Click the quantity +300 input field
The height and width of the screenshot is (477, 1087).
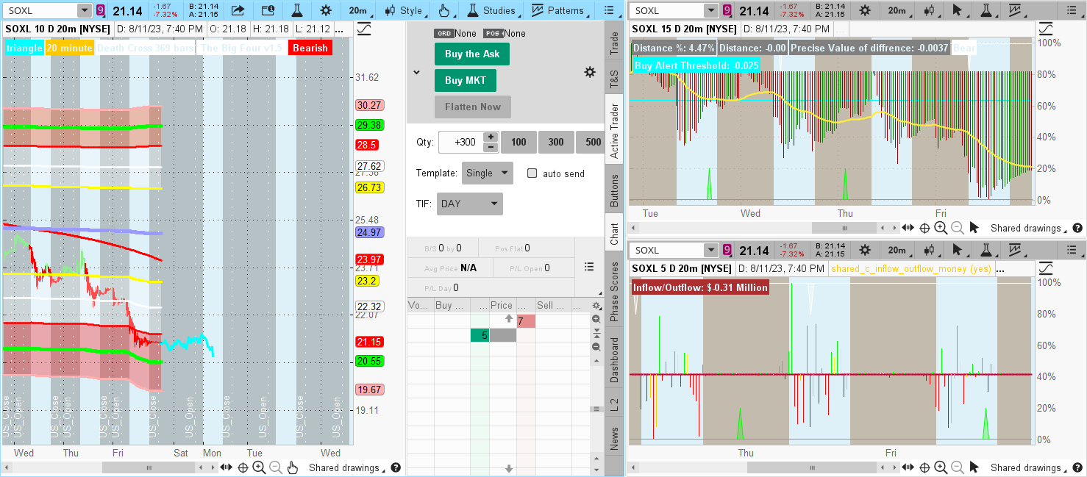460,142
